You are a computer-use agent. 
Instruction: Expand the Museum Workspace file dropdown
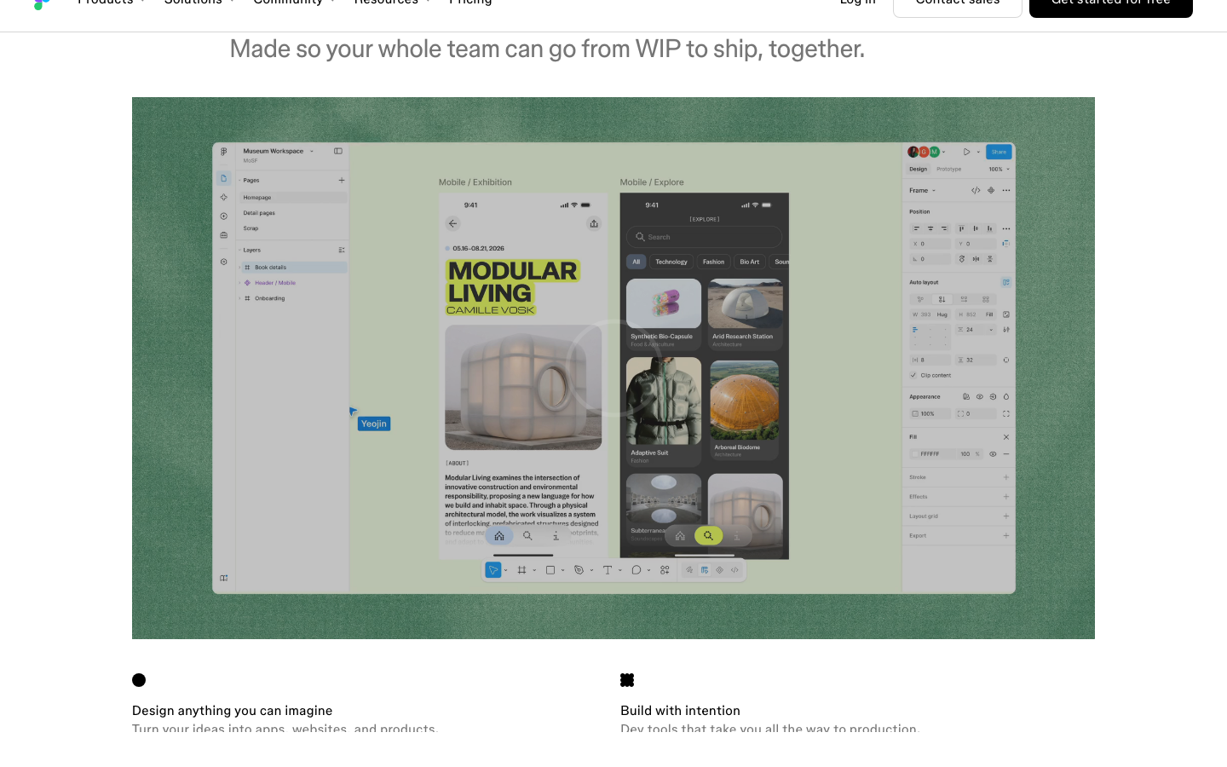coord(312,151)
